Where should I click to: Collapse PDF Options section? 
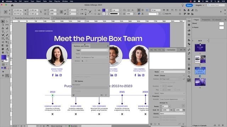(73, 81)
